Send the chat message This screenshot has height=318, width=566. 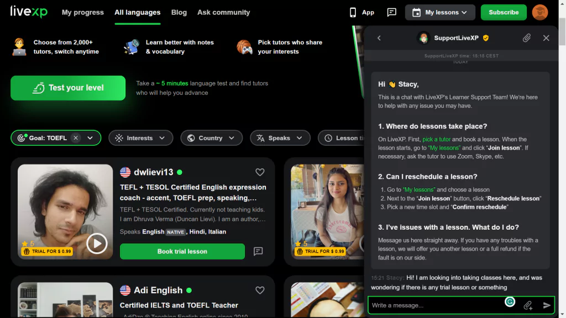click(x=547, y=305)
